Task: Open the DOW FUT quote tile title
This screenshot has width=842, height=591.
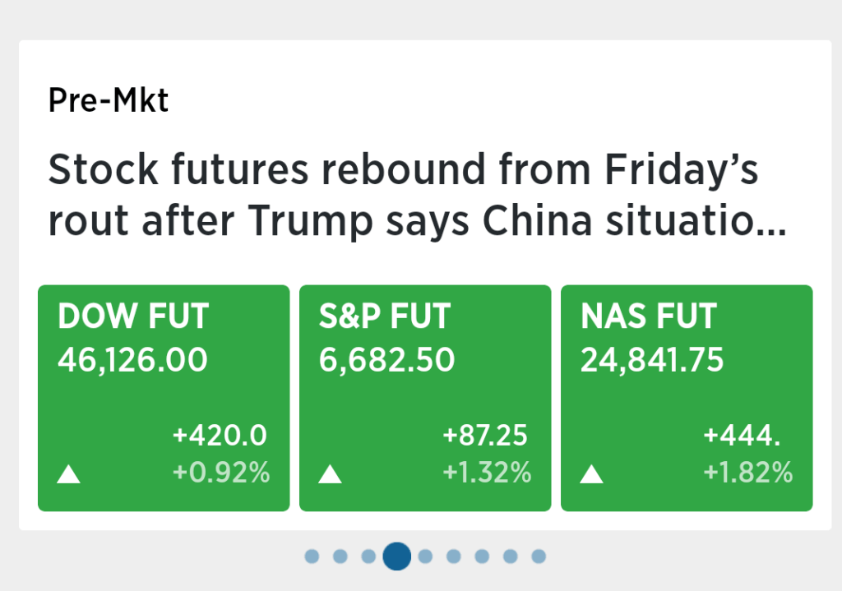Action: point(133,316)
